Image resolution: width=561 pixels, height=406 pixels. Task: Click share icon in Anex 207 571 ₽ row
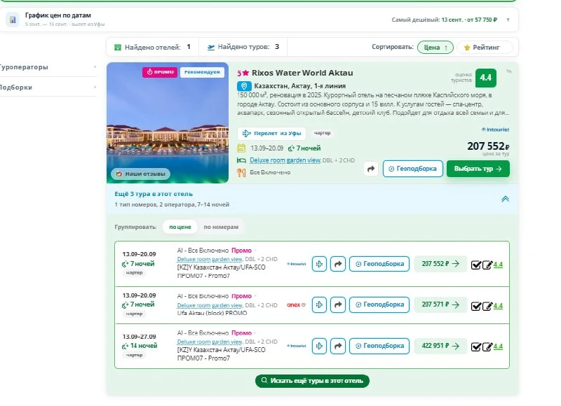pos(338,304)
